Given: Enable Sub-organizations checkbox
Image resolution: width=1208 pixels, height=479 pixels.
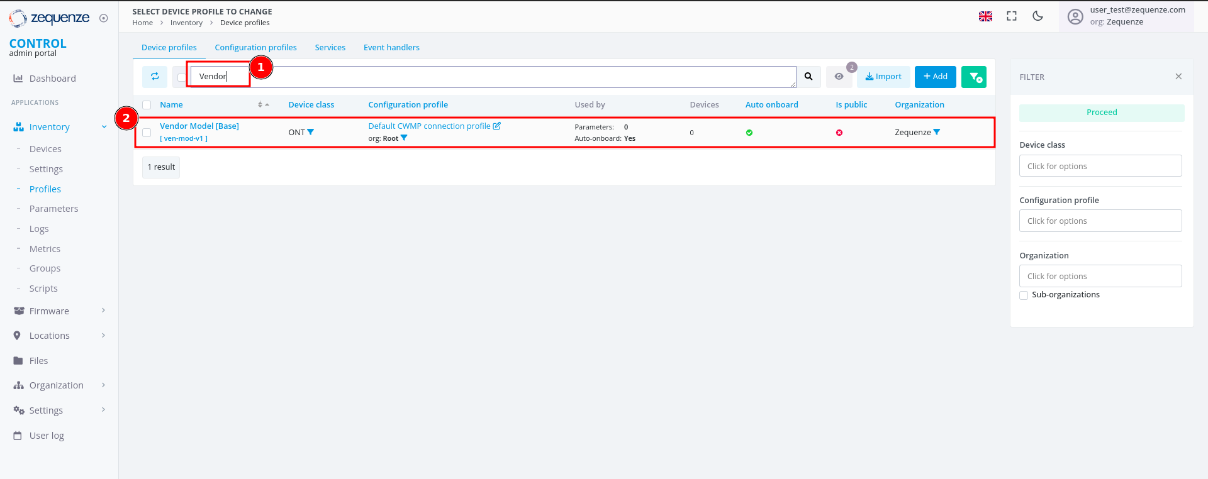Looking at the screenshot, I should tap(1024, 295).
